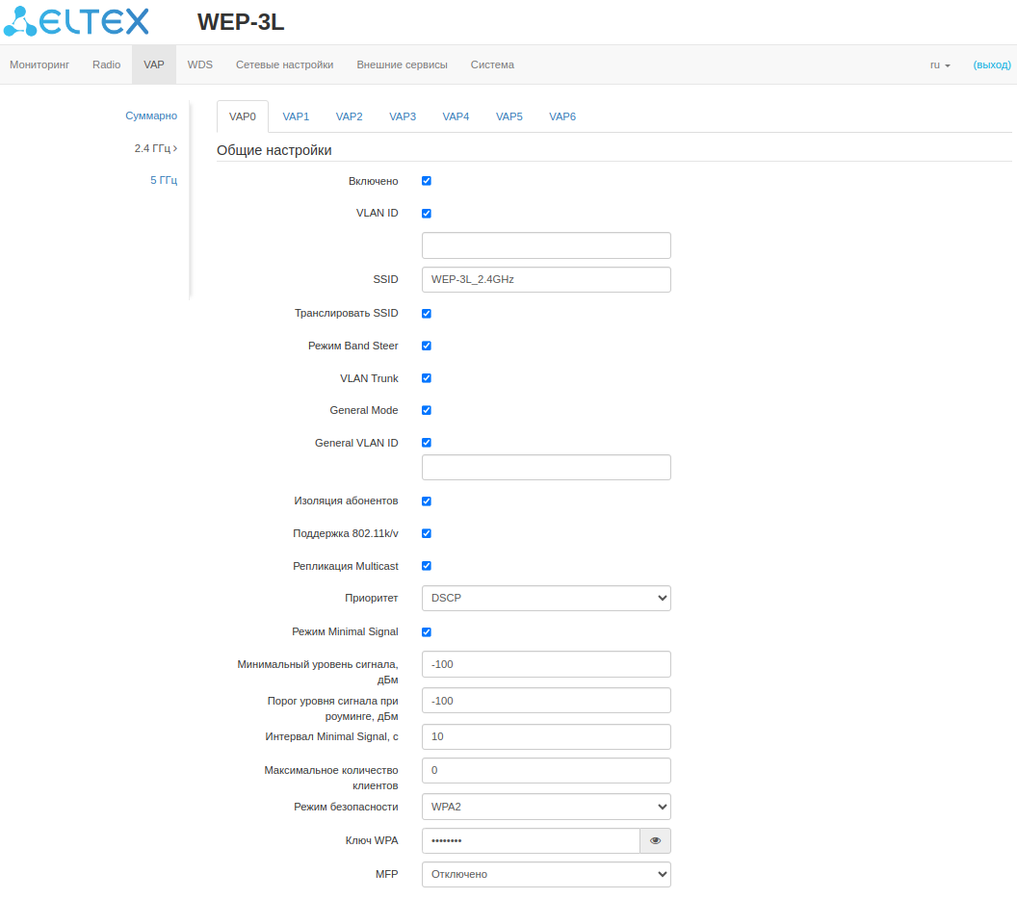
Task: Open the ru language dropdown
Action: tap(940, 64)
